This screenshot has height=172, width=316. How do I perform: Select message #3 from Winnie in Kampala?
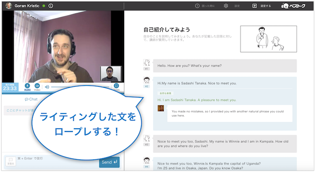click(225, 144)
